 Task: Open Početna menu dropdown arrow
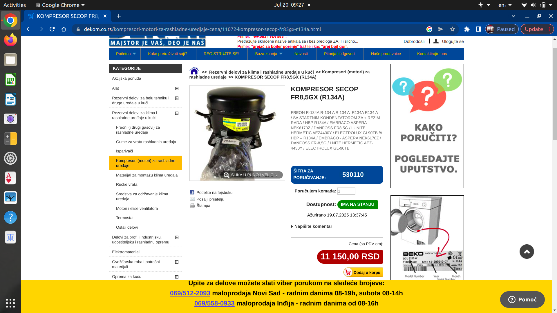(134, 54)
